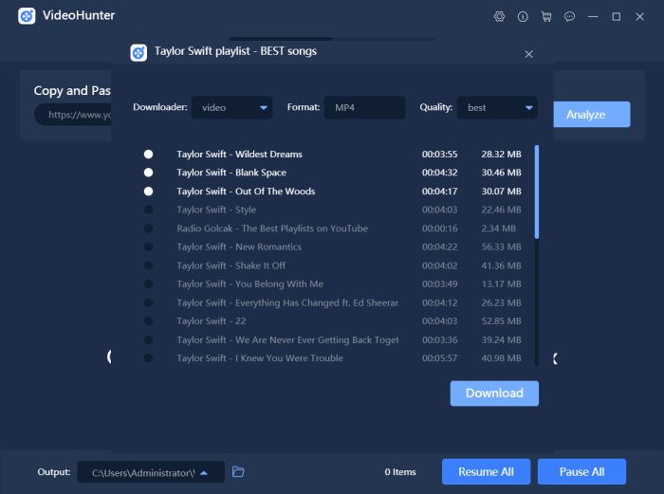Click the Format MP4 field
This screenshot has height=494, width=664.
(x=364, y=107)
